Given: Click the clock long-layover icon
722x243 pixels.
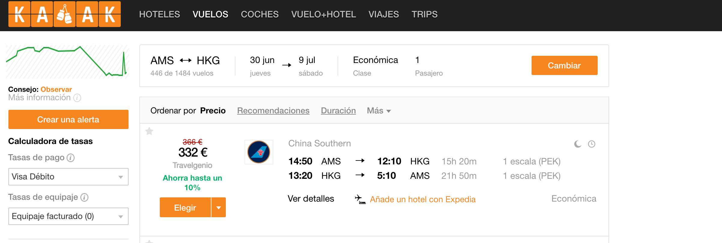Looking at the screenshot, I should (x=591, y=144).
